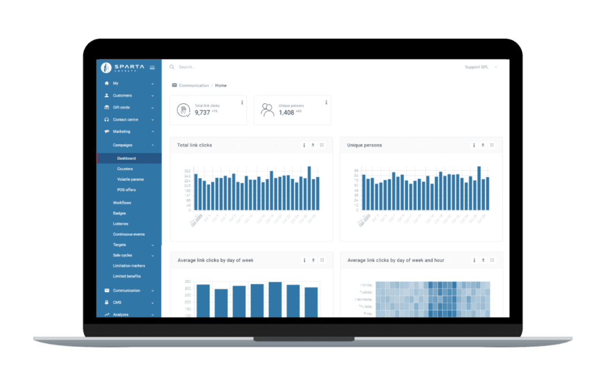Collapse the Campaigns submenu chevron
Viewport: 591px width, 386px height.
152,145
